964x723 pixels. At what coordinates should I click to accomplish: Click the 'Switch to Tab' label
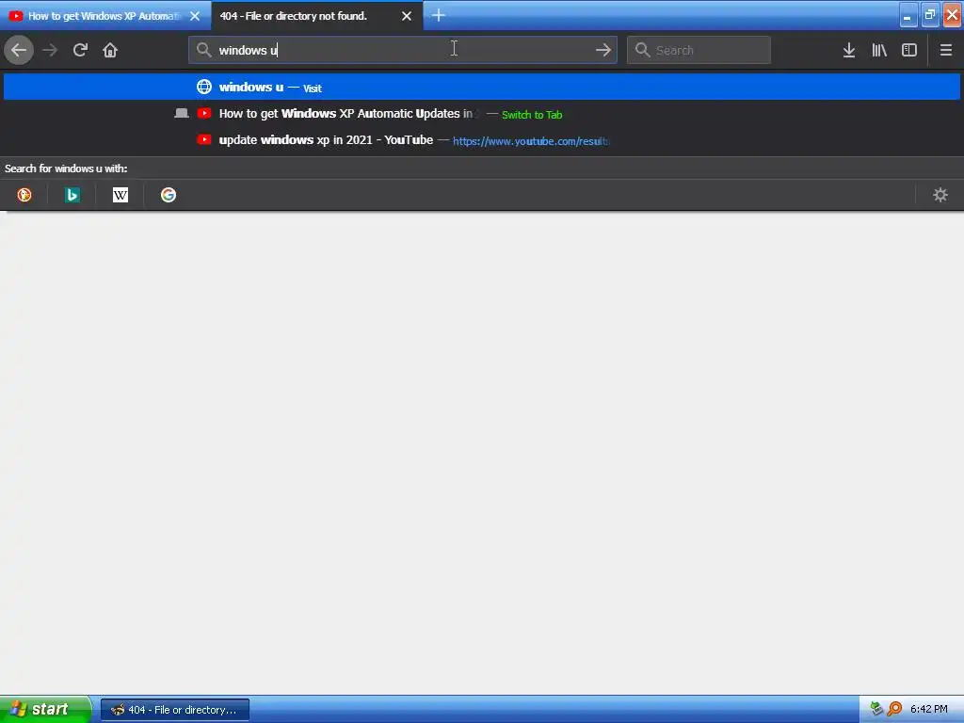coord(532,114)
